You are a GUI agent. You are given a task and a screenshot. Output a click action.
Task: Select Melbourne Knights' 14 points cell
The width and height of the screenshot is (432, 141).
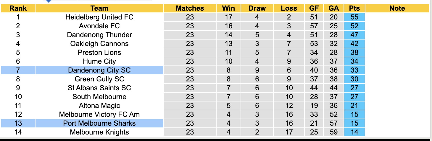354,132
